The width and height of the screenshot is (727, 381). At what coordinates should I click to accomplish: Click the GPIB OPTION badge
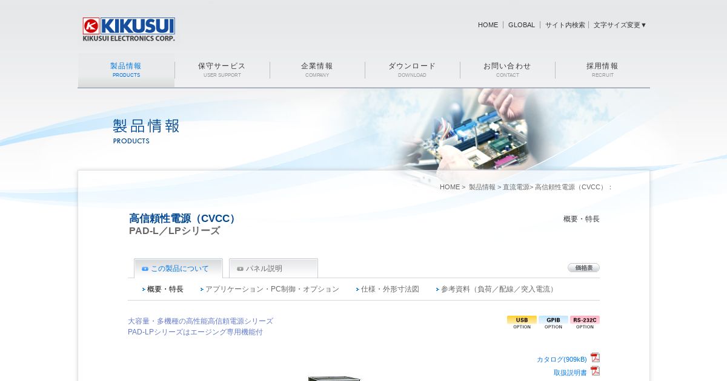(x=553, y=322)
